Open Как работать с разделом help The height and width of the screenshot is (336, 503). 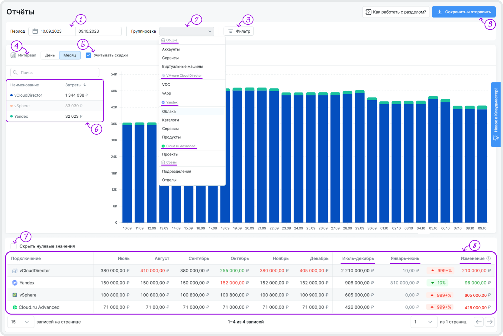[396, 12]
